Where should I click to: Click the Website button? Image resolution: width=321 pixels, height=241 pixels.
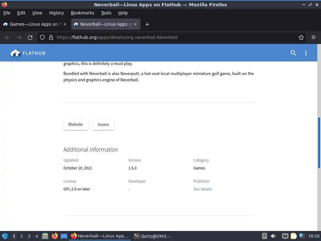76,124
